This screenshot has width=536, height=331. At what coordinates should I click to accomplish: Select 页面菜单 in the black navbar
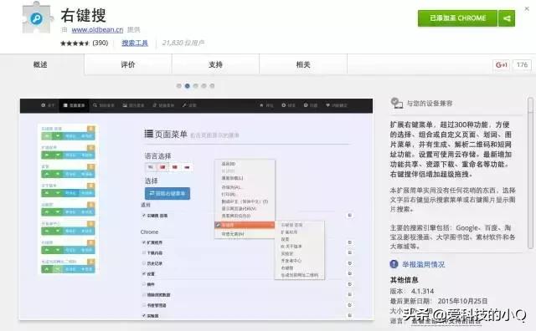pos(74,105)
